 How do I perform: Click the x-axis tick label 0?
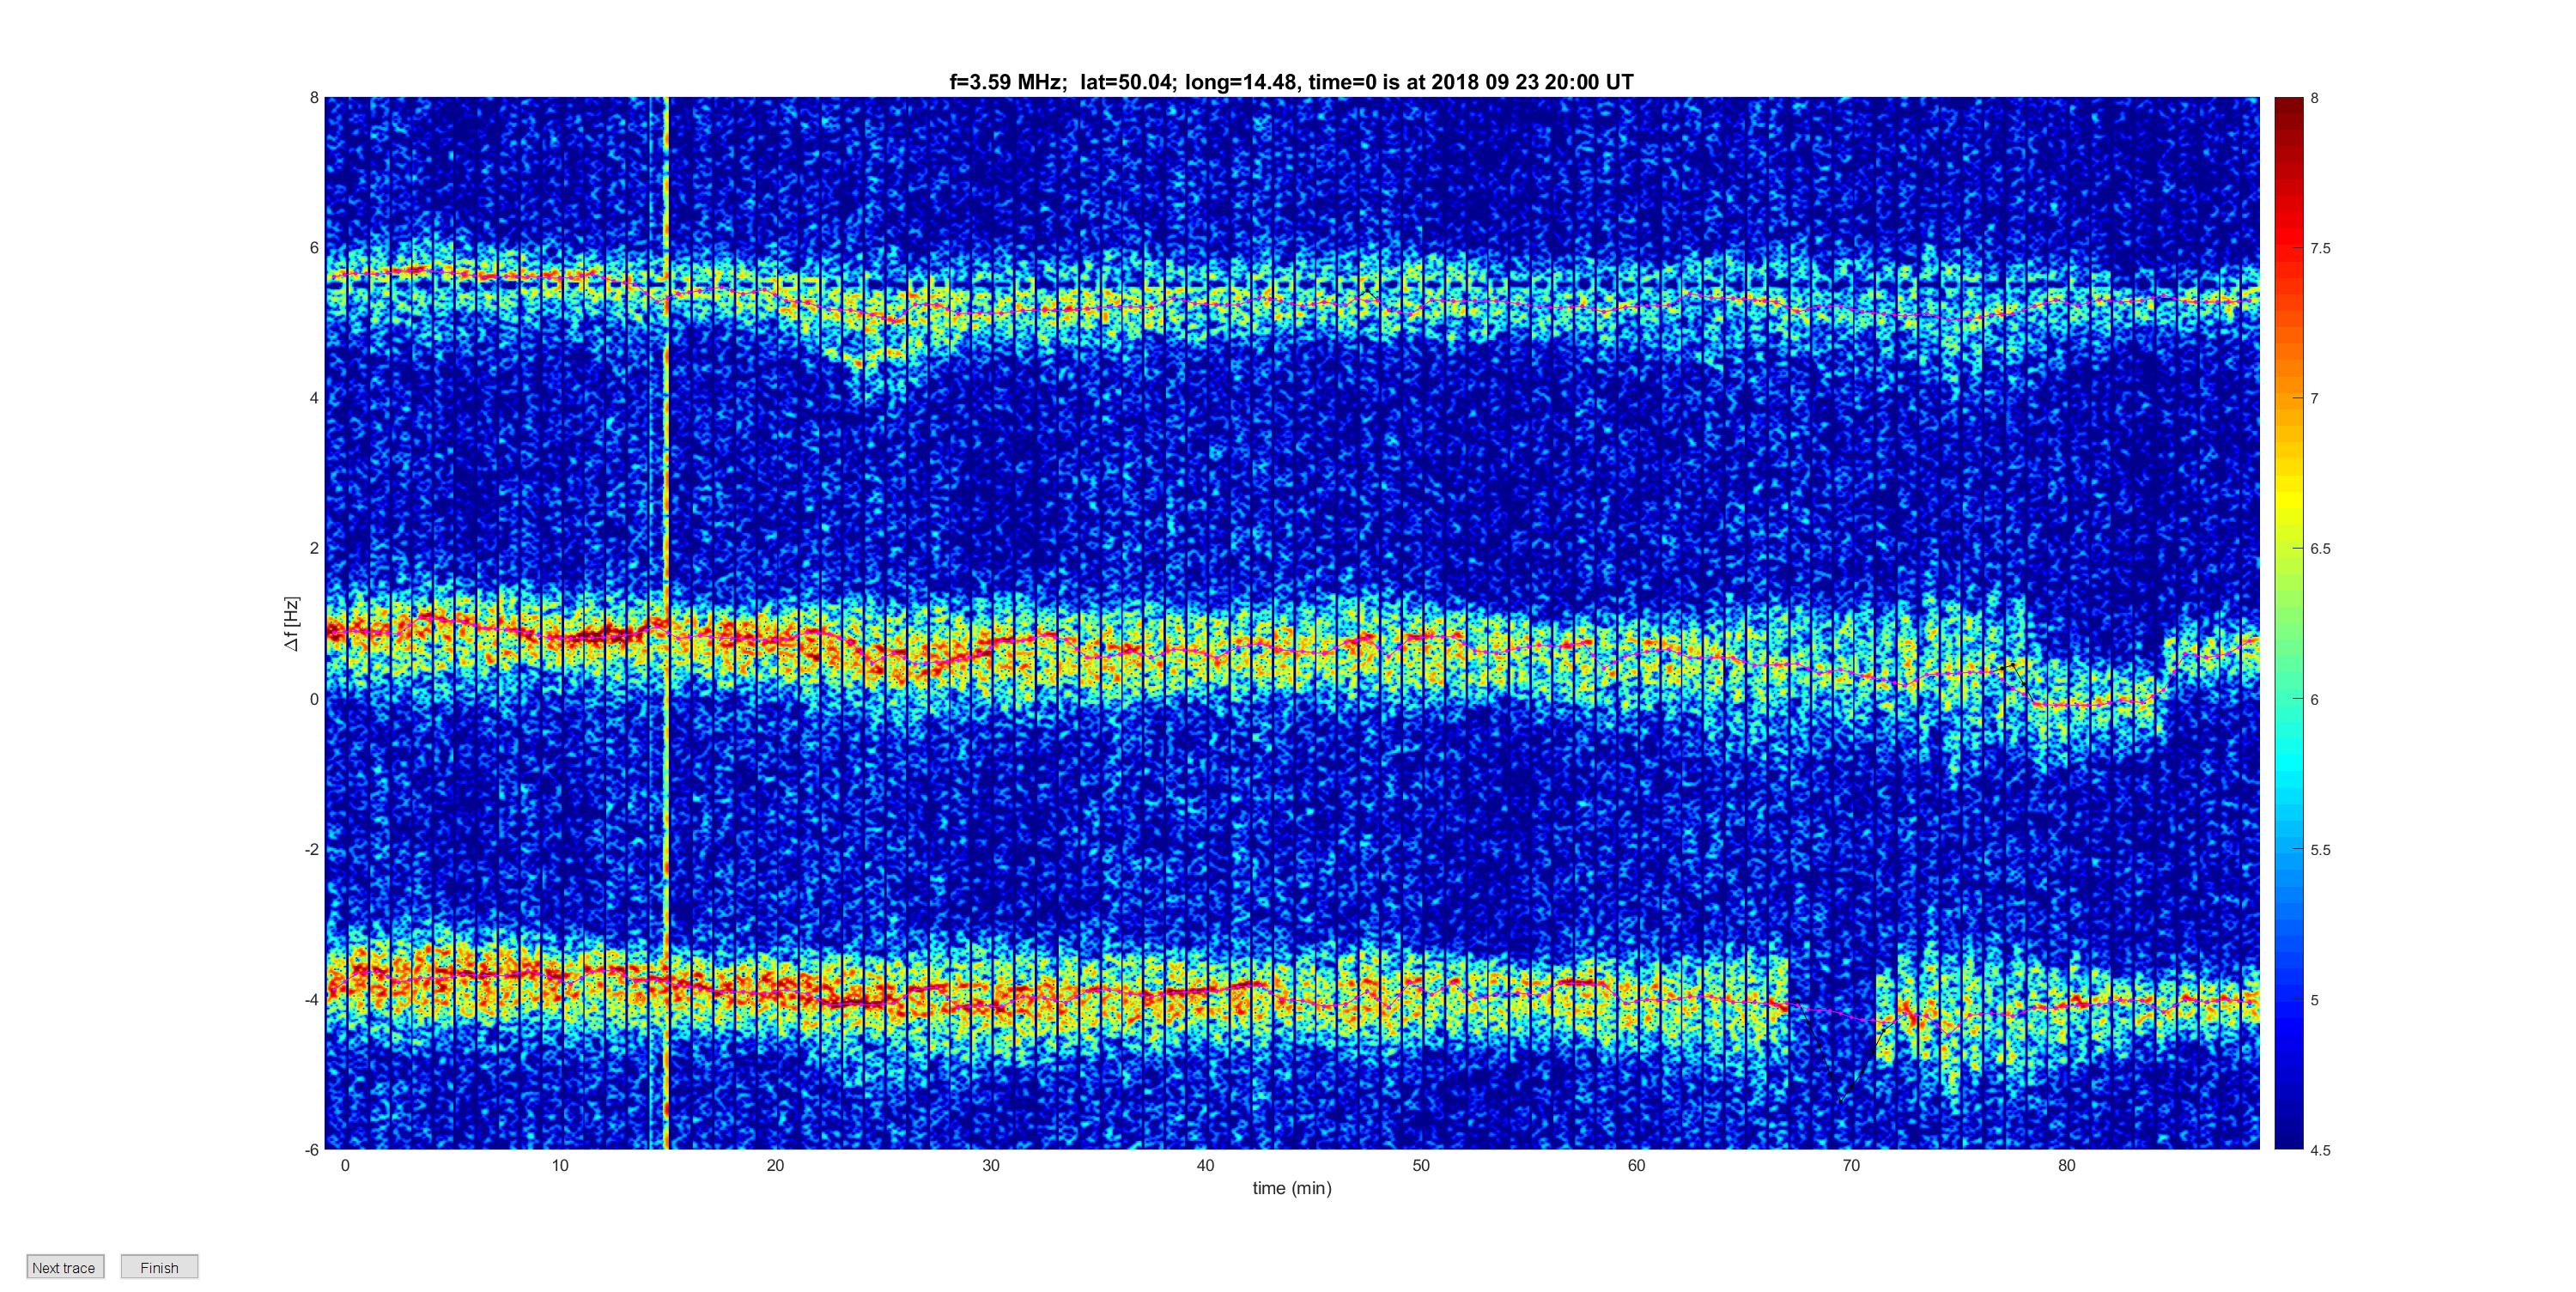345,1165
